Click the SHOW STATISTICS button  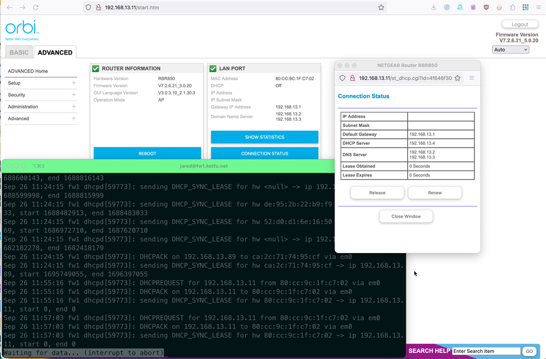coord(265,137)
